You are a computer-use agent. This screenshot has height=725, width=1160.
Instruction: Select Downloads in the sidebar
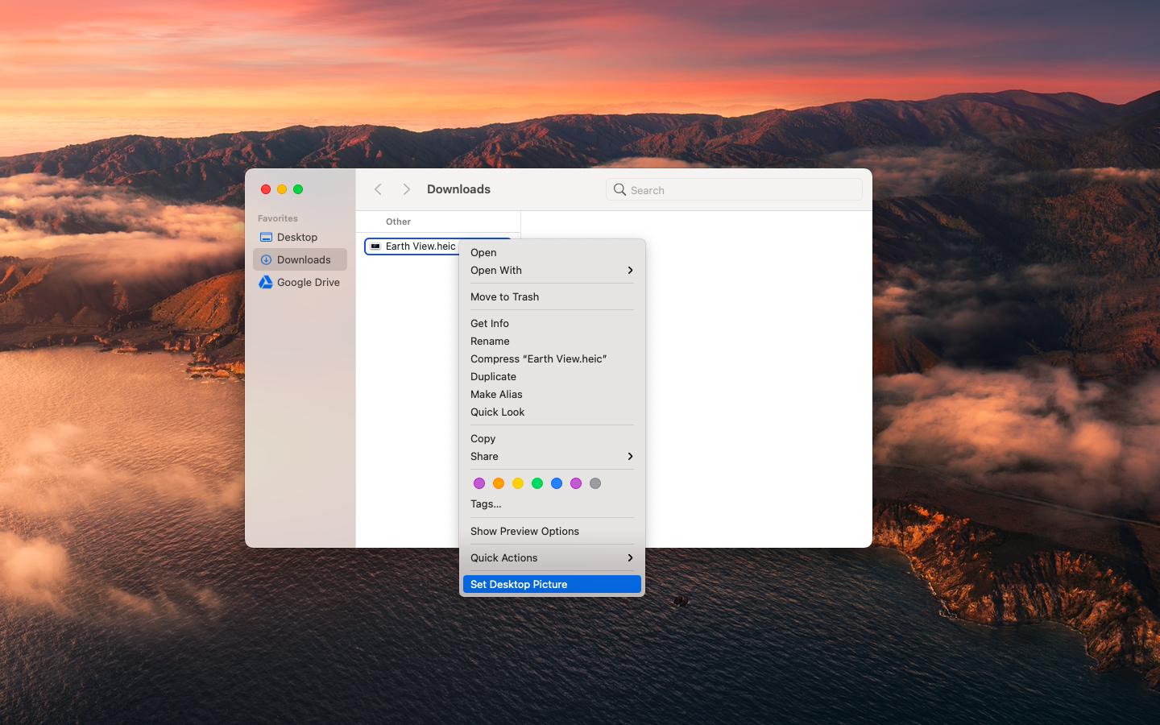coord(300,259)
